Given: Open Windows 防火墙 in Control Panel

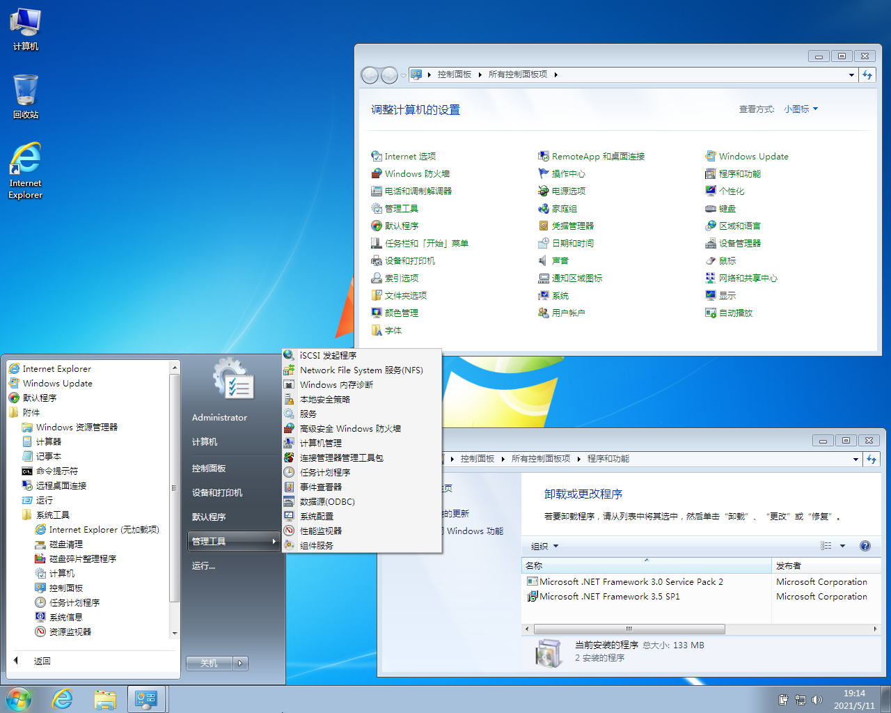Looking at the screenshot, I should [416, 174].
